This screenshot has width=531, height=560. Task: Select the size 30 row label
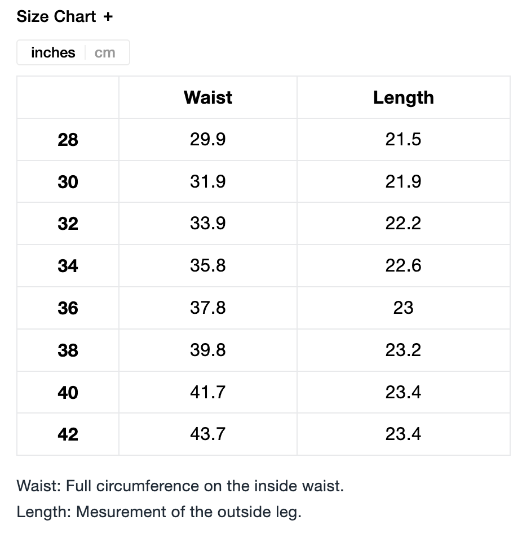68,182
